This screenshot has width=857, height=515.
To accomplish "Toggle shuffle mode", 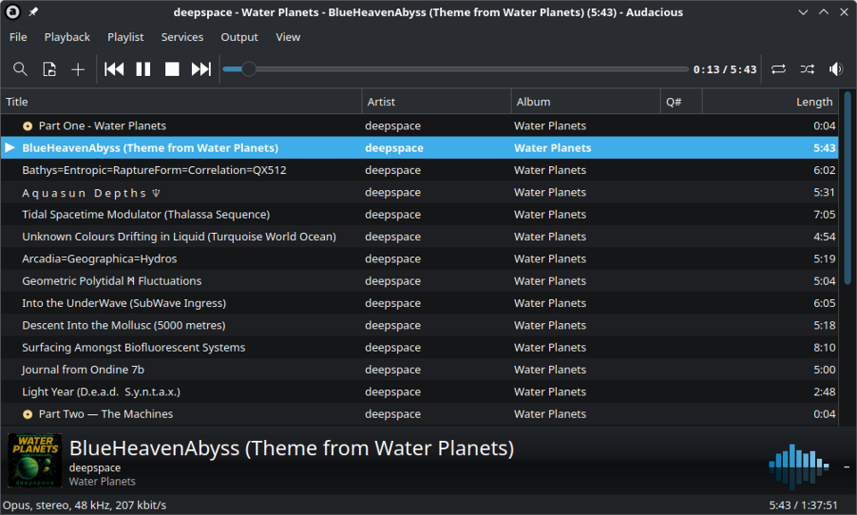I will [807, 69].
